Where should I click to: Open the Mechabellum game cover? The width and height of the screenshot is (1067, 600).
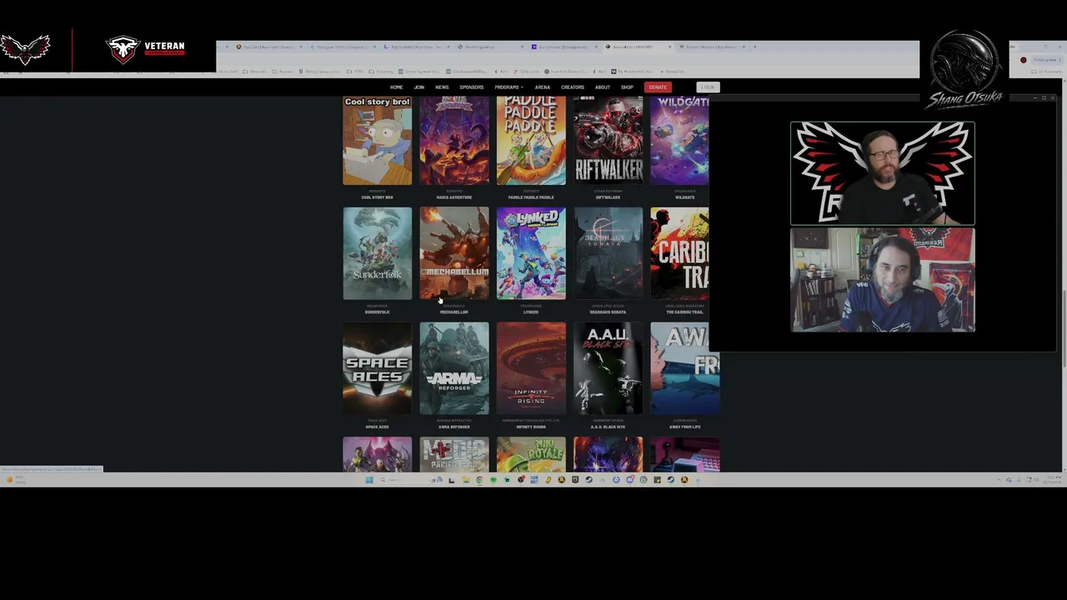tap(454, 253)
